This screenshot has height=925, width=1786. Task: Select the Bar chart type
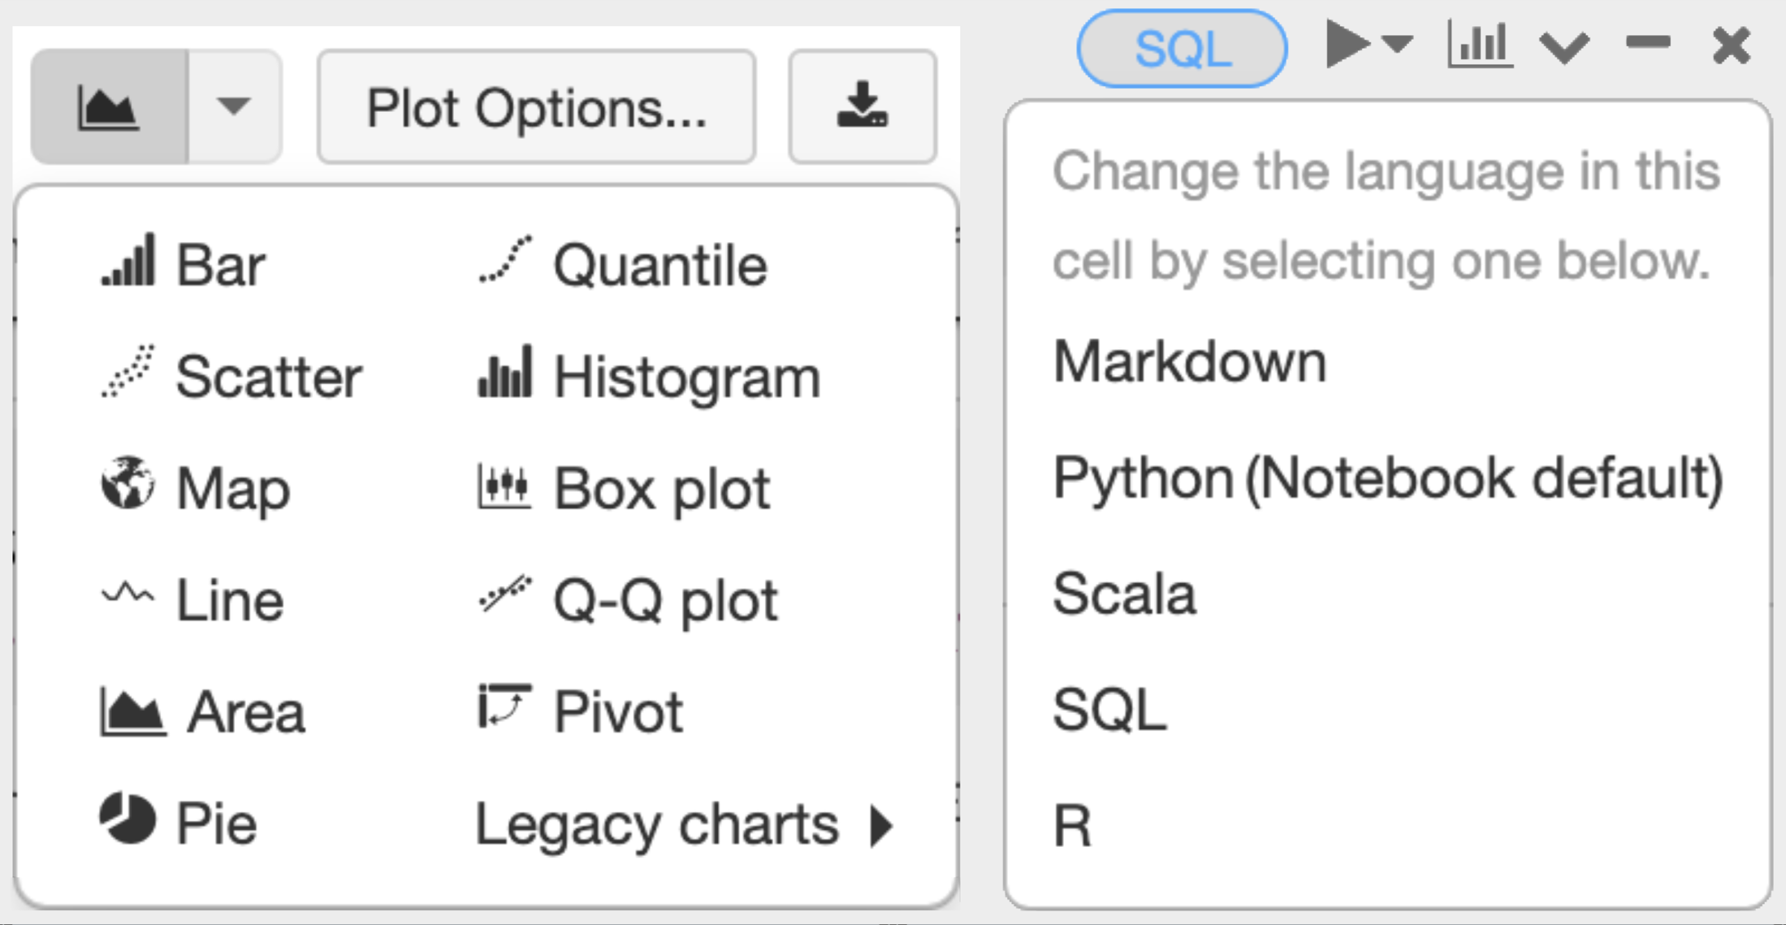pos(219,262)
